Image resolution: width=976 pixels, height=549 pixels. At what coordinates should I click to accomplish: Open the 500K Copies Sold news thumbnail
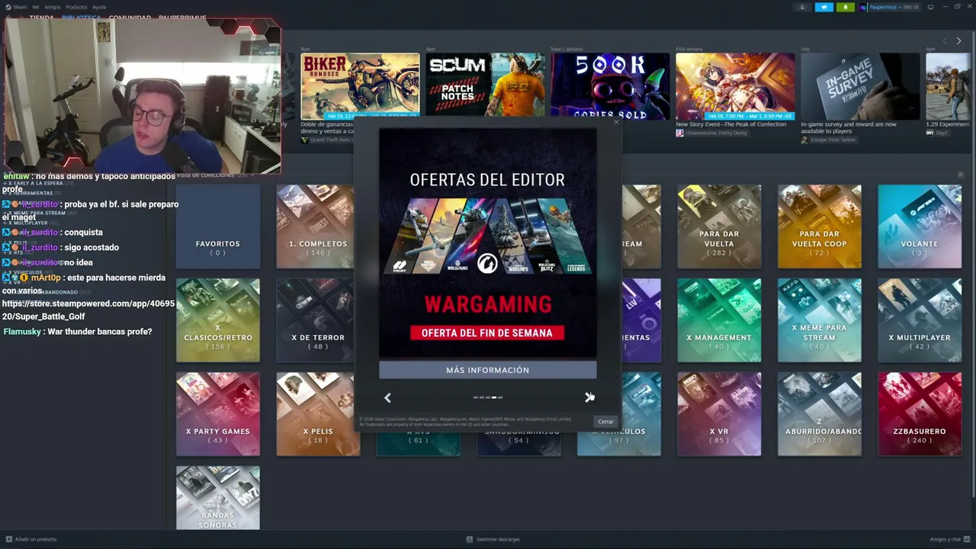[610, 86]
